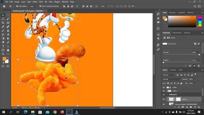Select the Lasso tool
The image size is (204, 115).
3,19
